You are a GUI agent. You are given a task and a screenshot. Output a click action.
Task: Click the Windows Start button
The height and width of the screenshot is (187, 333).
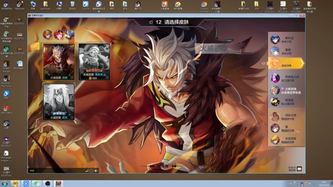click(5, 183)
